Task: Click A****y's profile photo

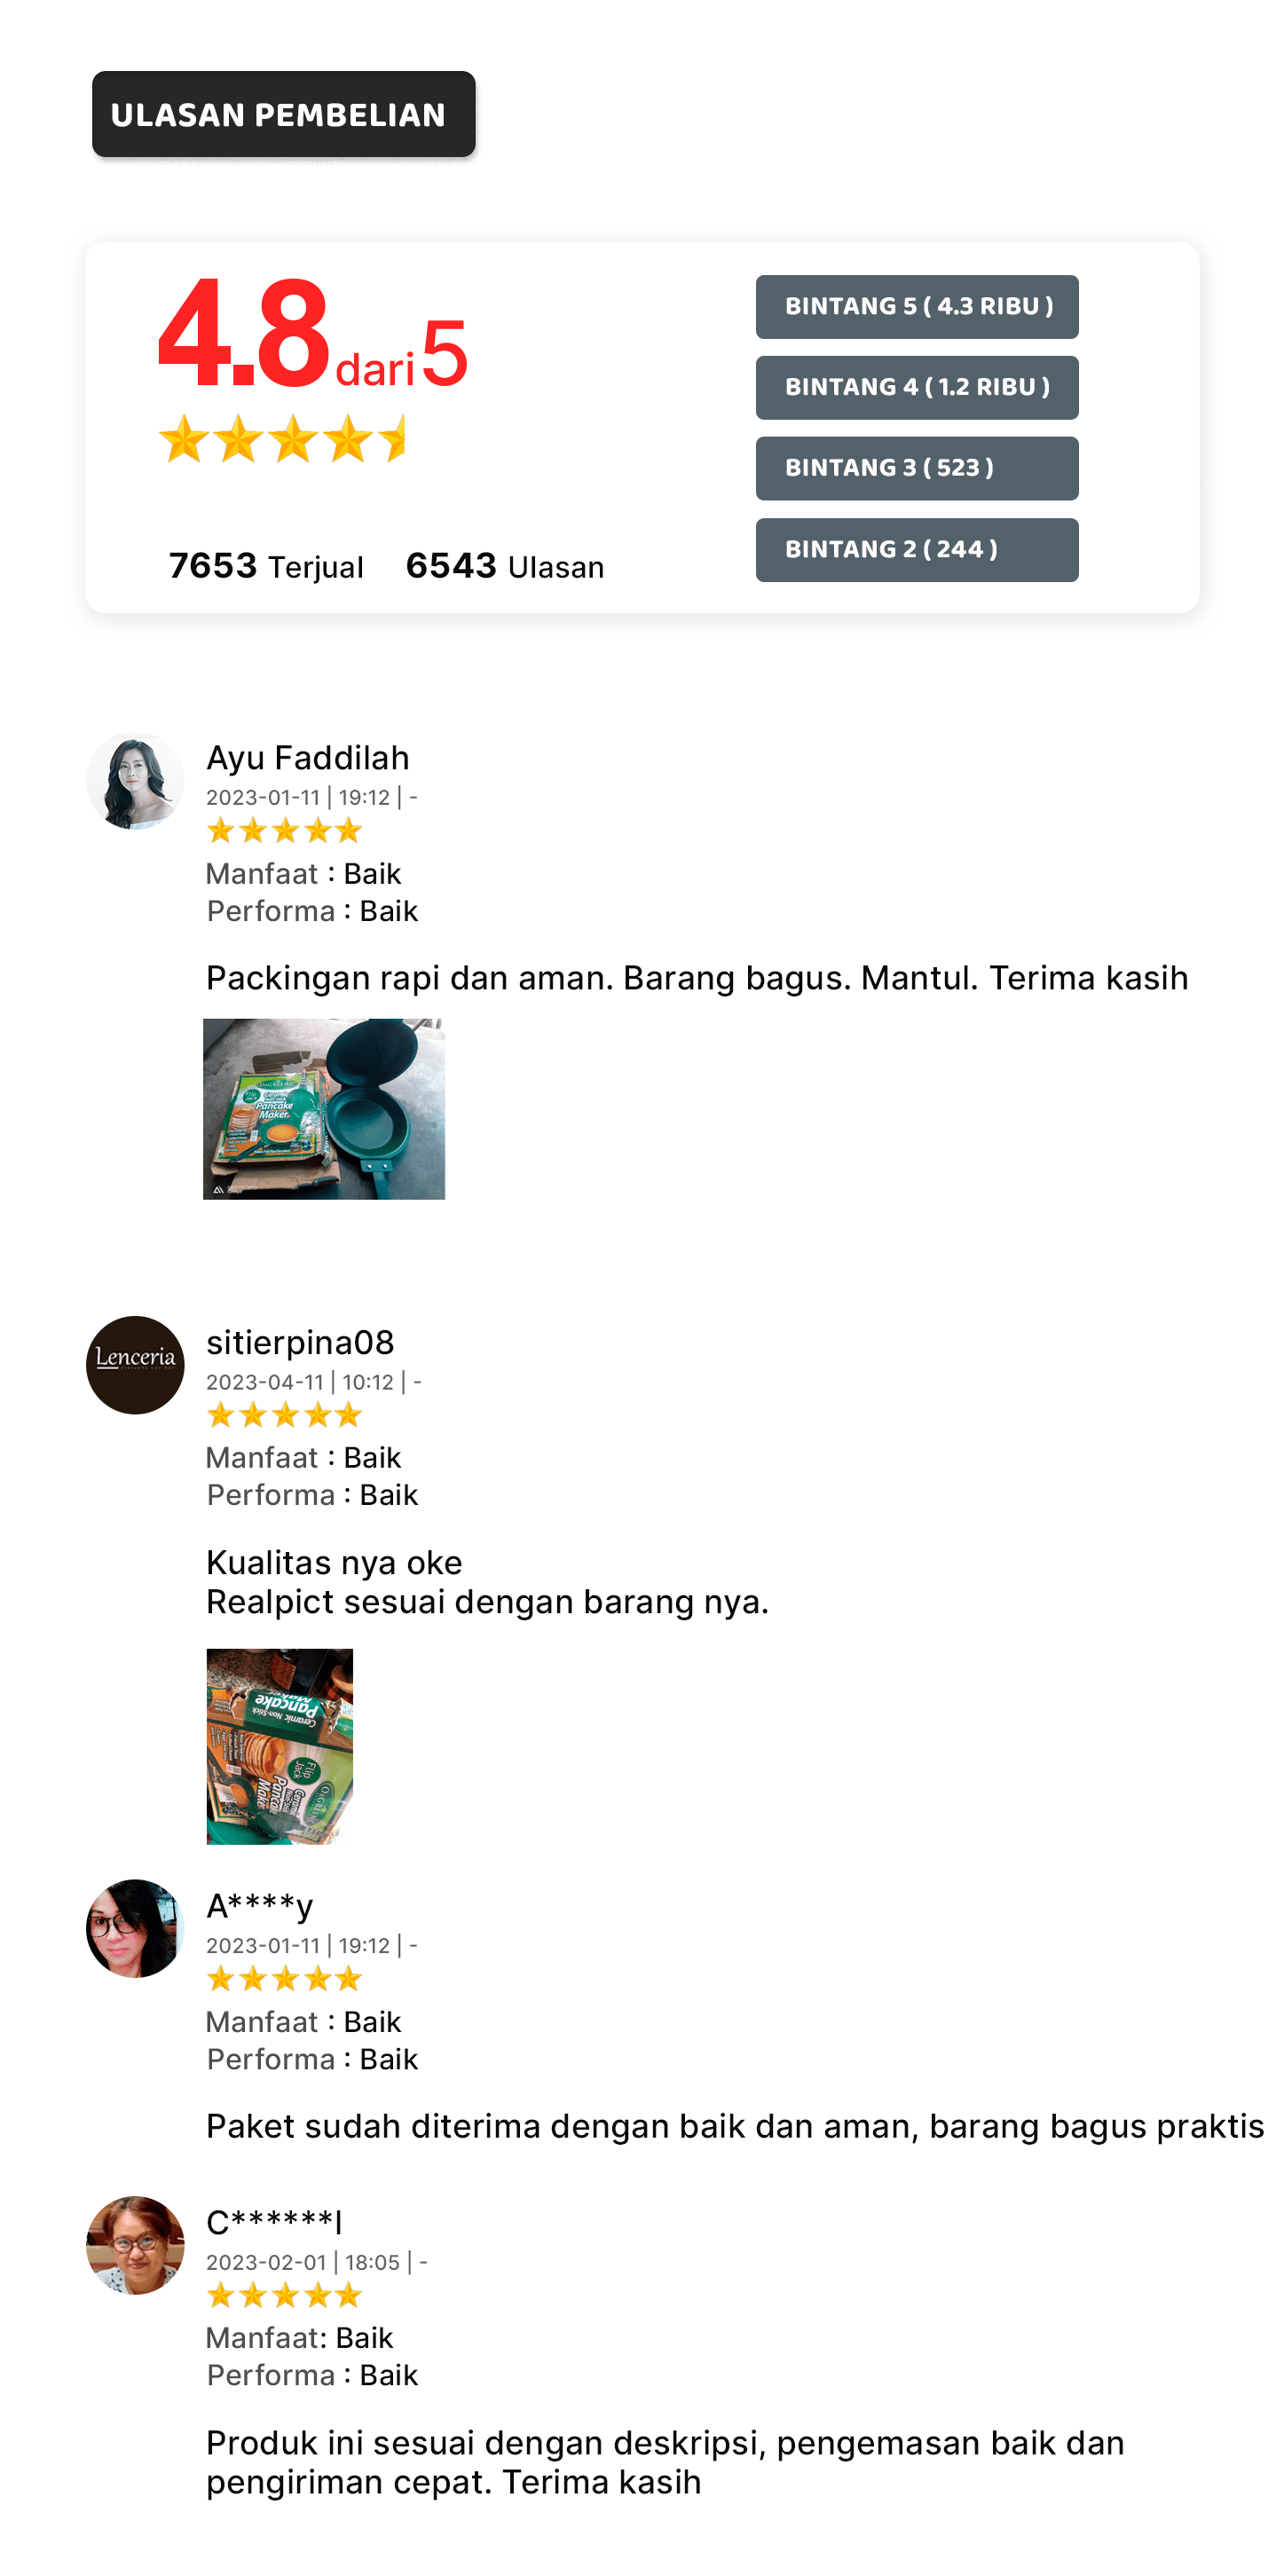Action: 135,1928
